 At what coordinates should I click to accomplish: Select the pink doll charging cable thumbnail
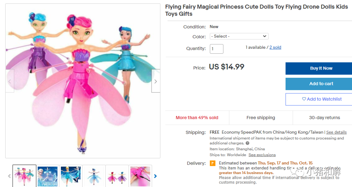(x=140, y=176)
